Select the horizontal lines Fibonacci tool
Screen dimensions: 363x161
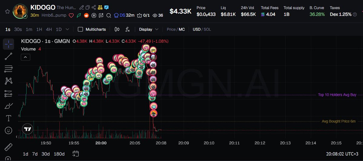click(x=8, y=69)
